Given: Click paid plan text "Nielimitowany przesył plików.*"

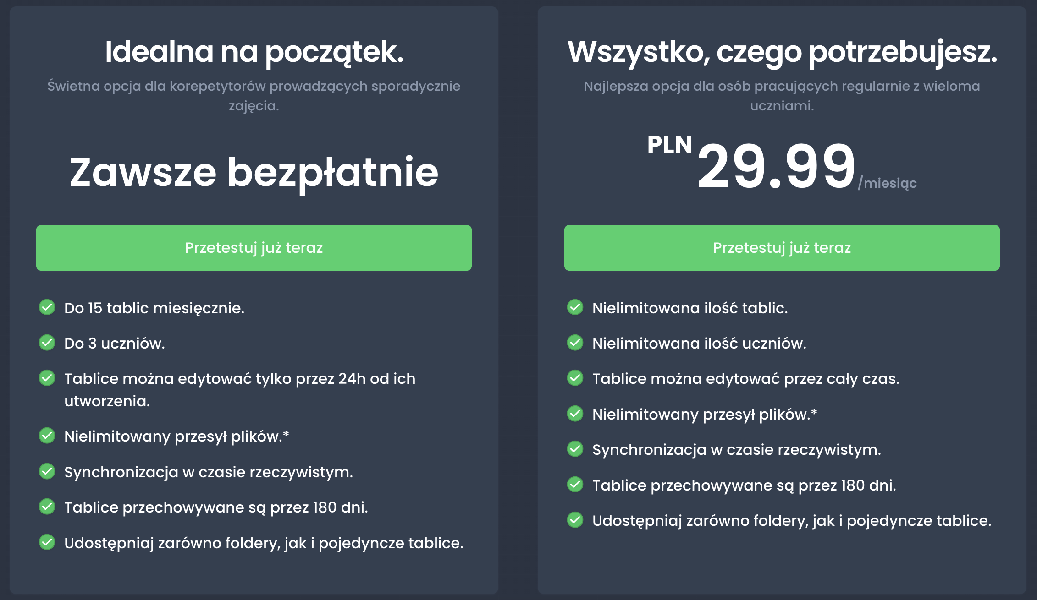Looking at the screenshot, I should pyautogui.click(x=705, y=415).
